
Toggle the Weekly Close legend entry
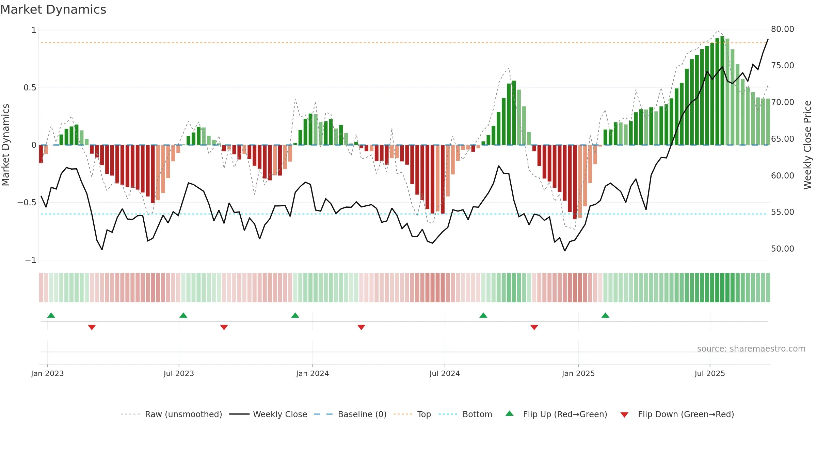(268, 414)
